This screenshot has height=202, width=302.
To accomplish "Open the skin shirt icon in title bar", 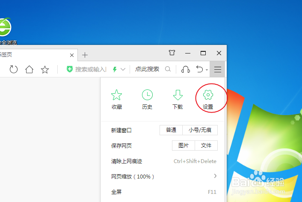I will [x=172, y=53].
